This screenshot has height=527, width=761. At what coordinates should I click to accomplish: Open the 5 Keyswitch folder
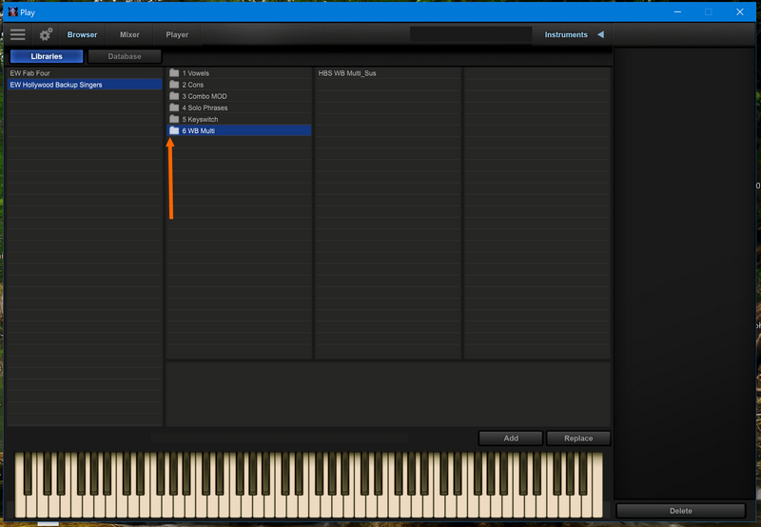click(x=200, y=119)
